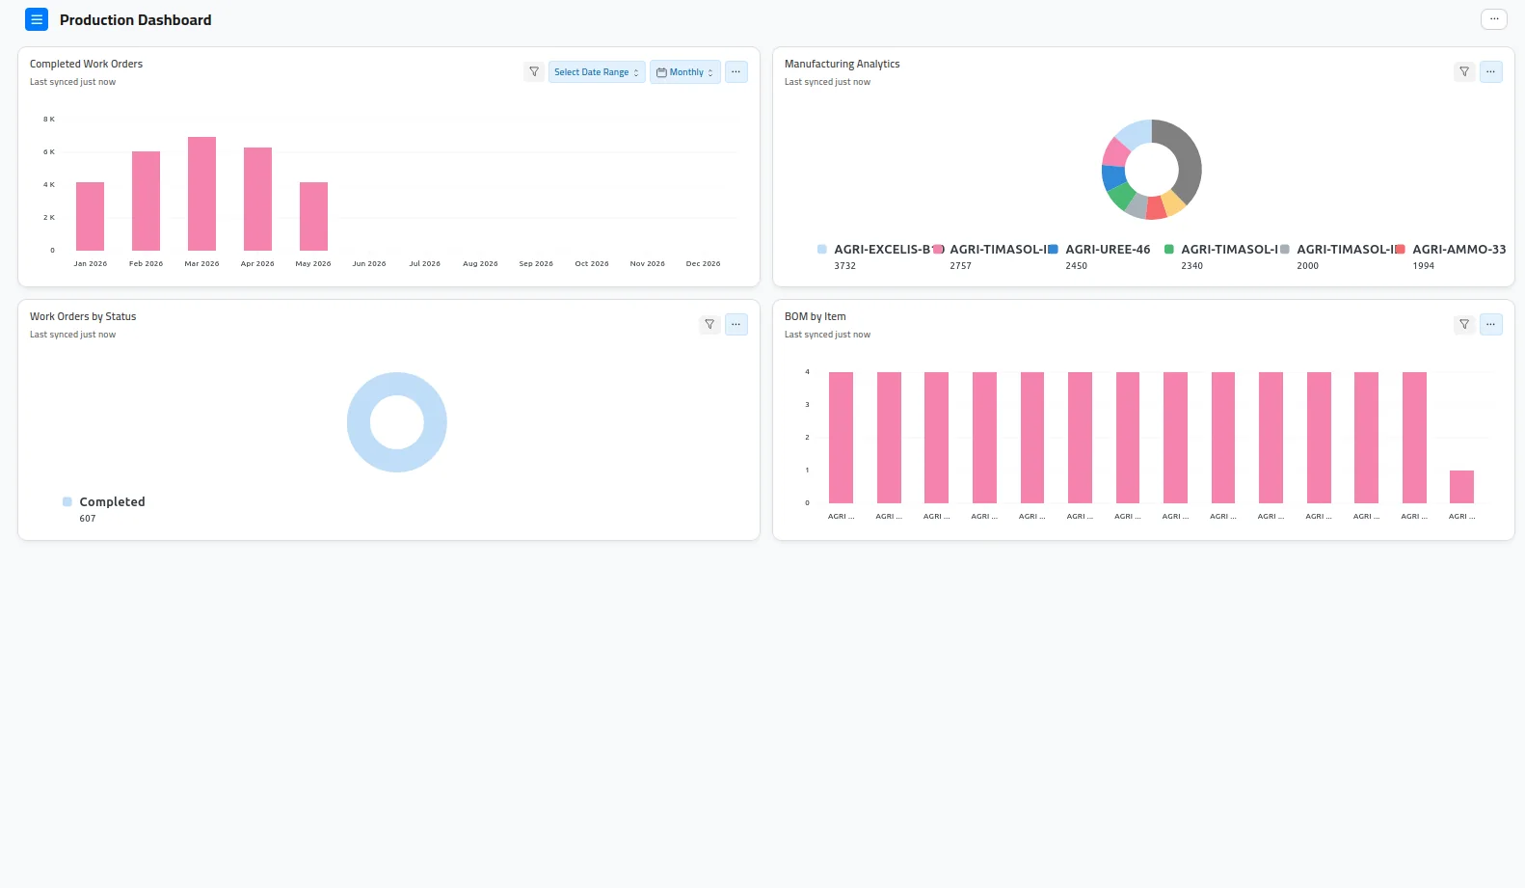This screenshot has width=1525, height=888.
Task: Open more options for Completed Work Orders
Action: pyautogui.click(x=736, y=72)
